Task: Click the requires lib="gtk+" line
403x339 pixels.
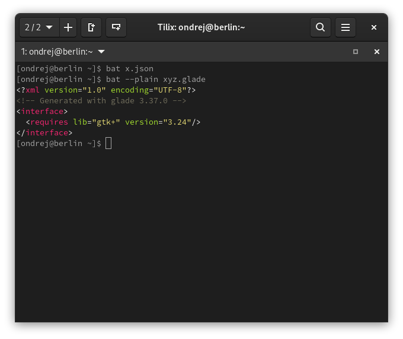Action: pos(113,122)
